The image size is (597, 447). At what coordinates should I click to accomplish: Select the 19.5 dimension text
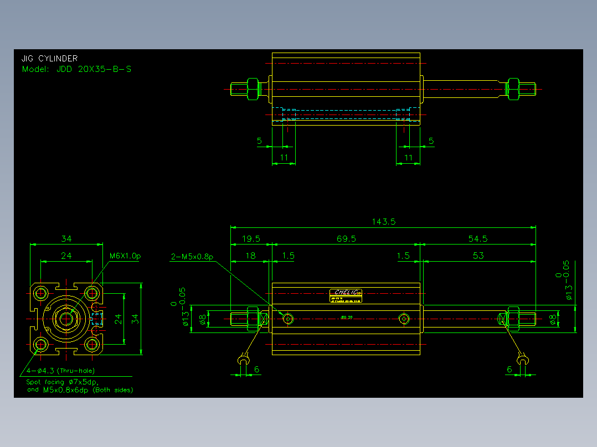pos(251,239)
